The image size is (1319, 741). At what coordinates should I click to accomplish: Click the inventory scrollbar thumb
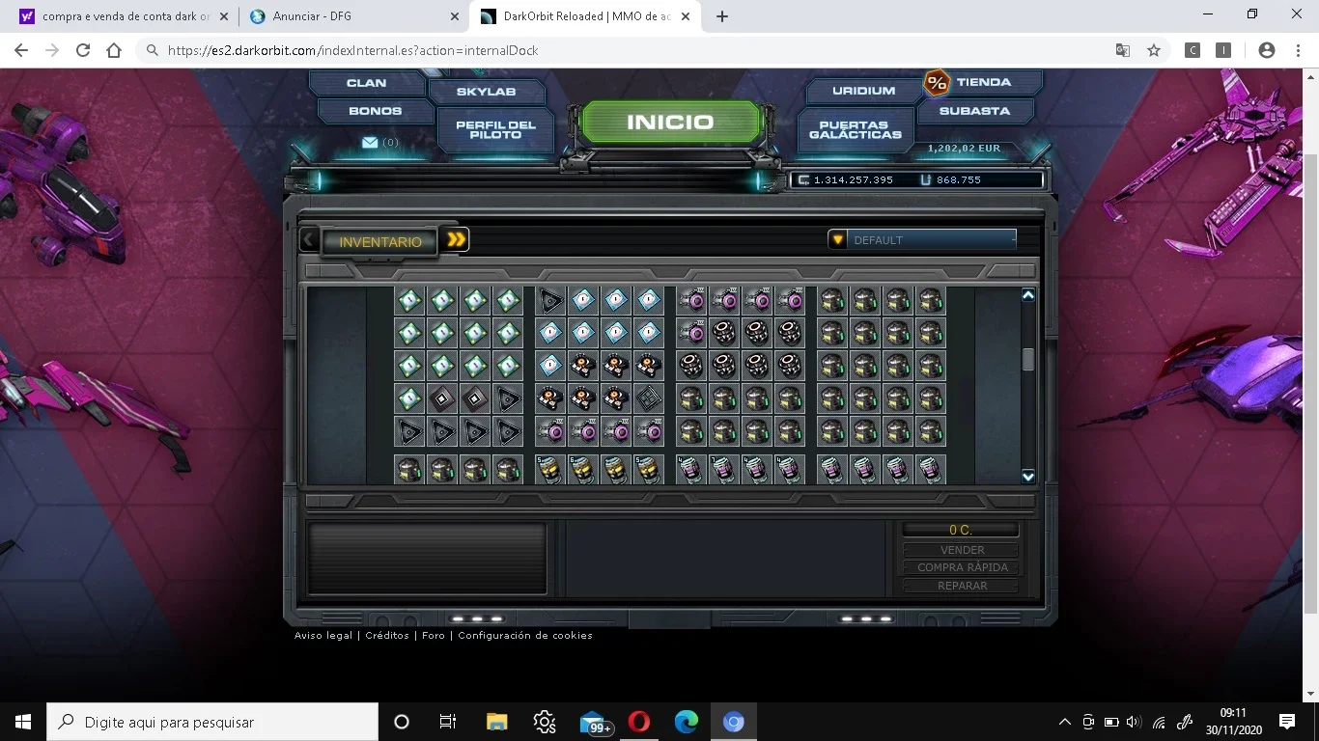(1028, 359)
